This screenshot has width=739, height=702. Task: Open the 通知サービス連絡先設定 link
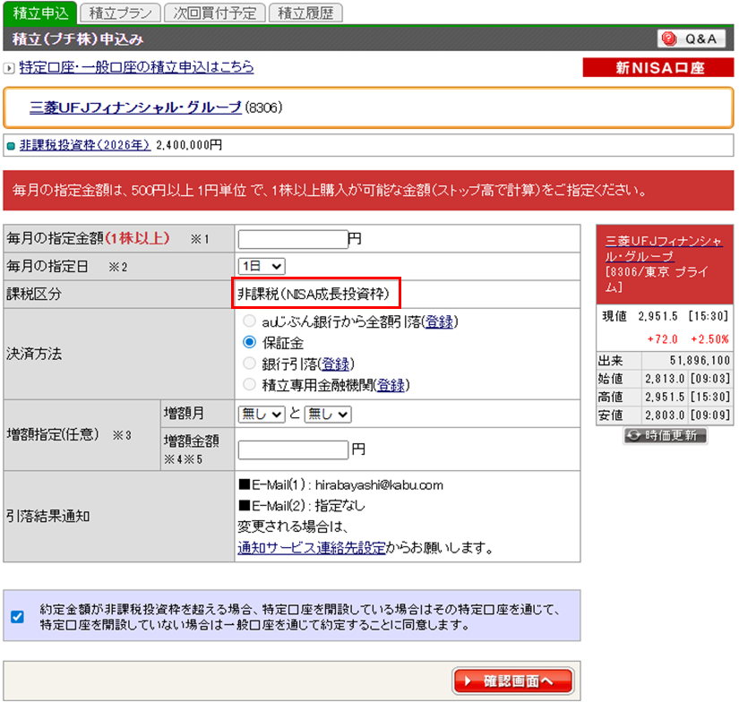tap(312, 547)
